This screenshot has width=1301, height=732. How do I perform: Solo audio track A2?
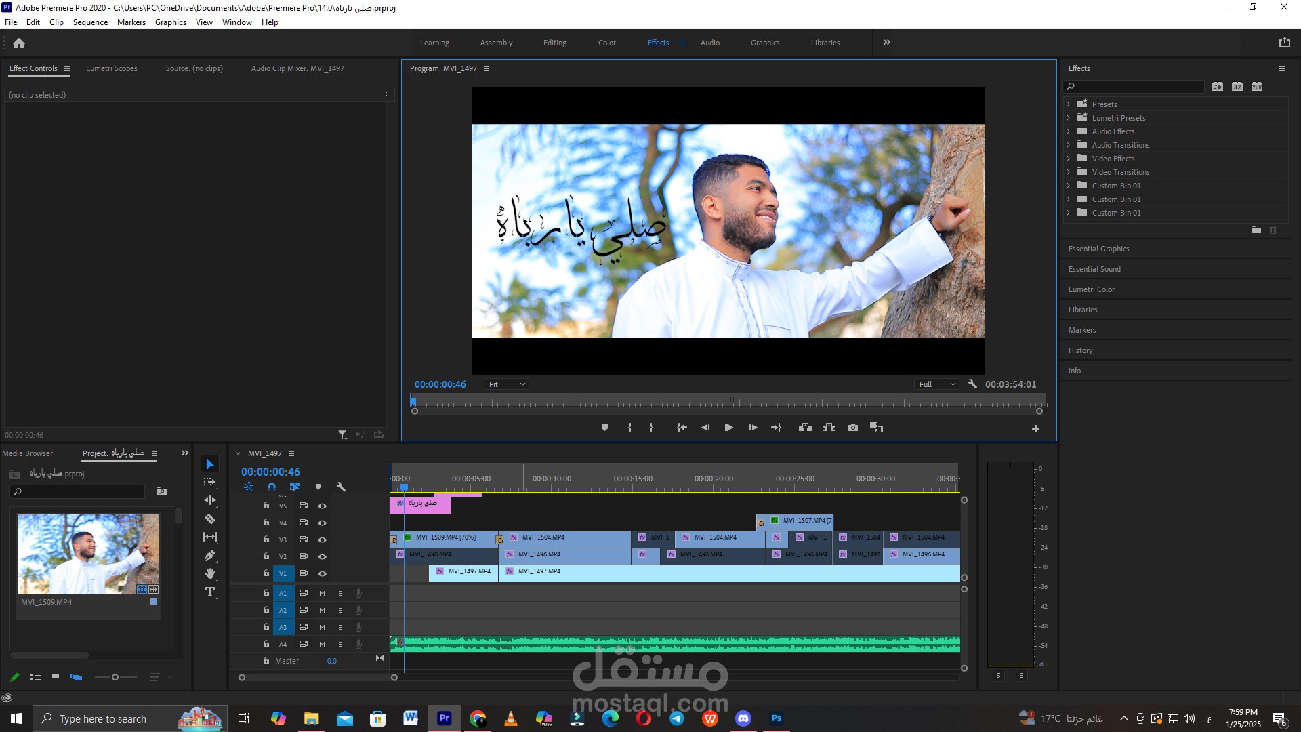[340, 610]
